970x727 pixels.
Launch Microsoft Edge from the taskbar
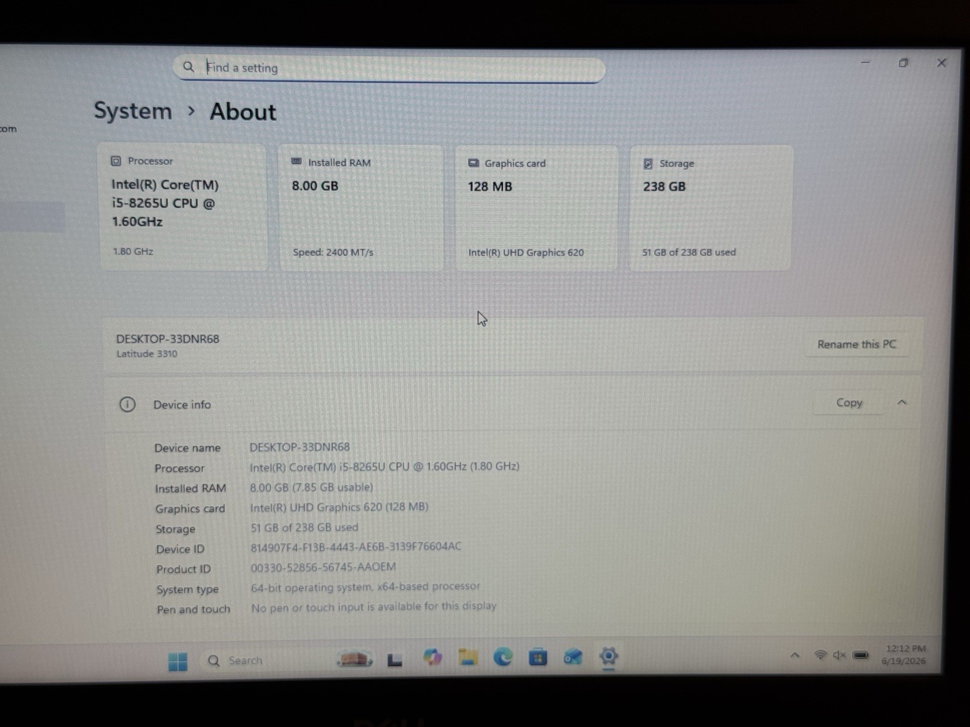pyautogui.click(x=503, y=657)
